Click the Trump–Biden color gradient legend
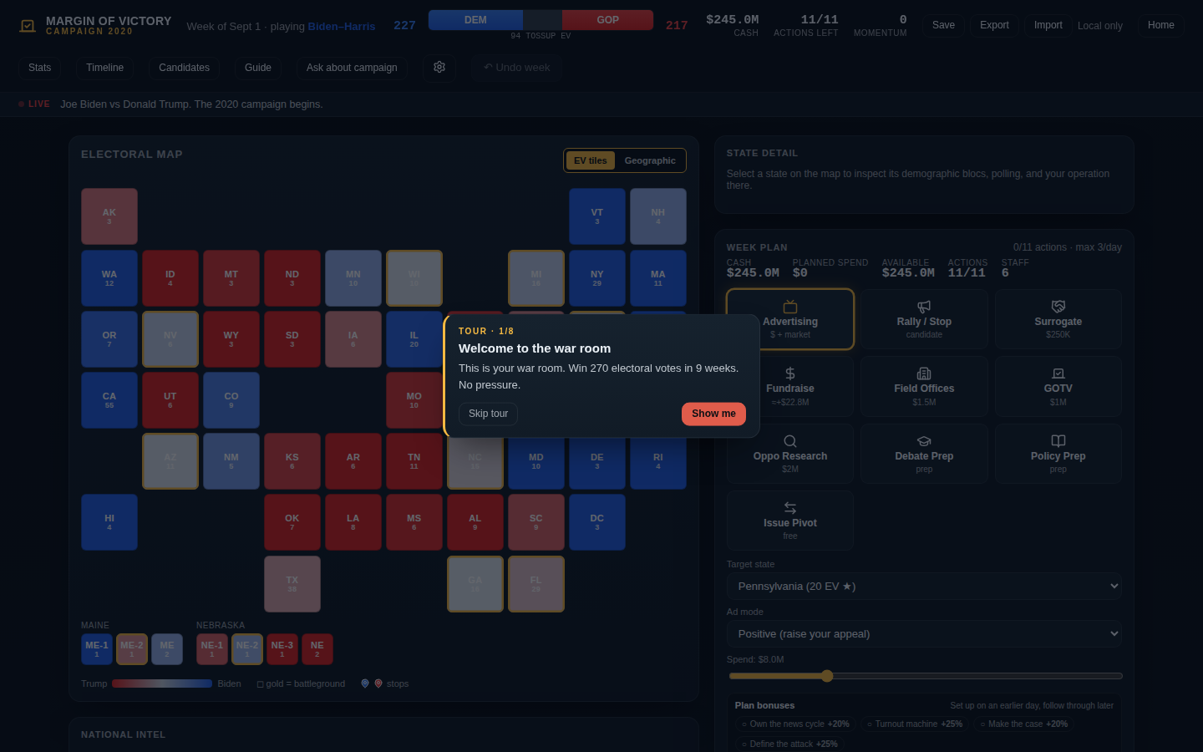The width and height of the screenshot is (1203, 752). pos(162,683)
